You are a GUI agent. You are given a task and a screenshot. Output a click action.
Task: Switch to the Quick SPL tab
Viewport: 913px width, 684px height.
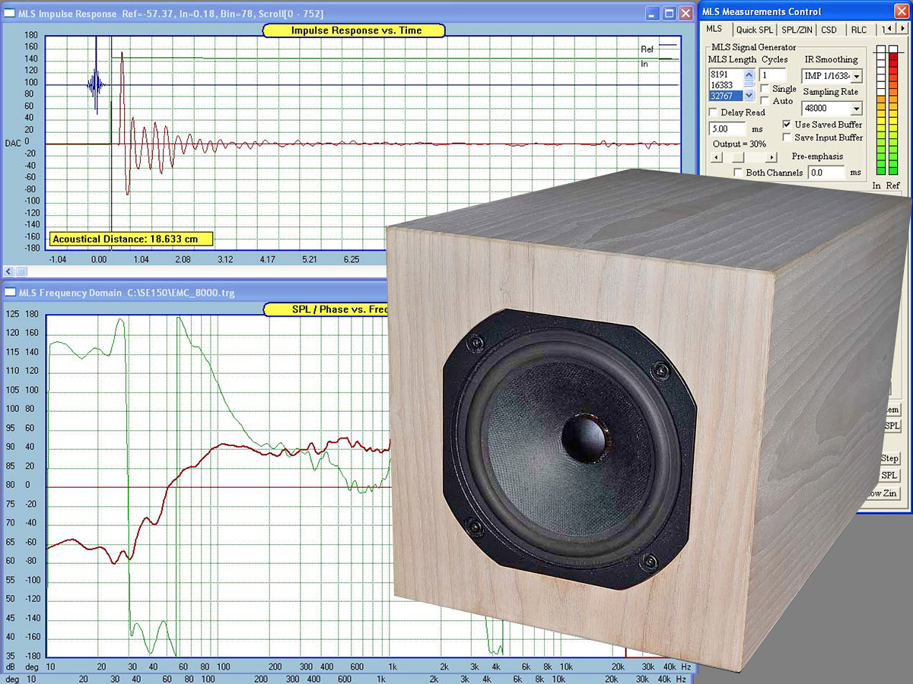[754, 29]
